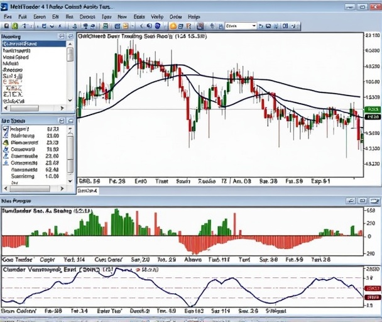The image size is (382, 322).
Task: Click the left header button of top-left panel
Action: (x=61, y=37)
